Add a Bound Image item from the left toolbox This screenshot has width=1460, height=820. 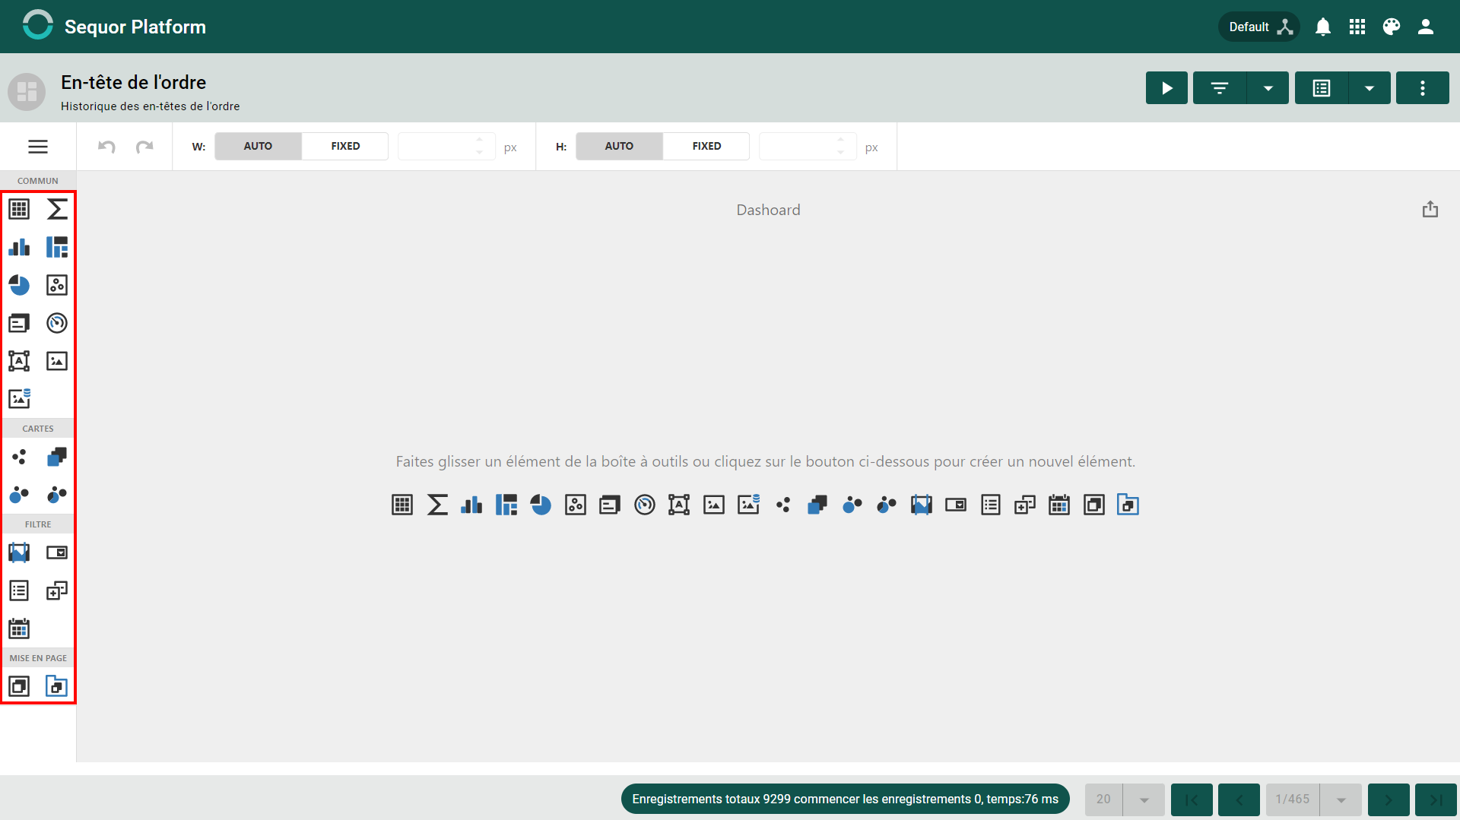pos(19,398)
